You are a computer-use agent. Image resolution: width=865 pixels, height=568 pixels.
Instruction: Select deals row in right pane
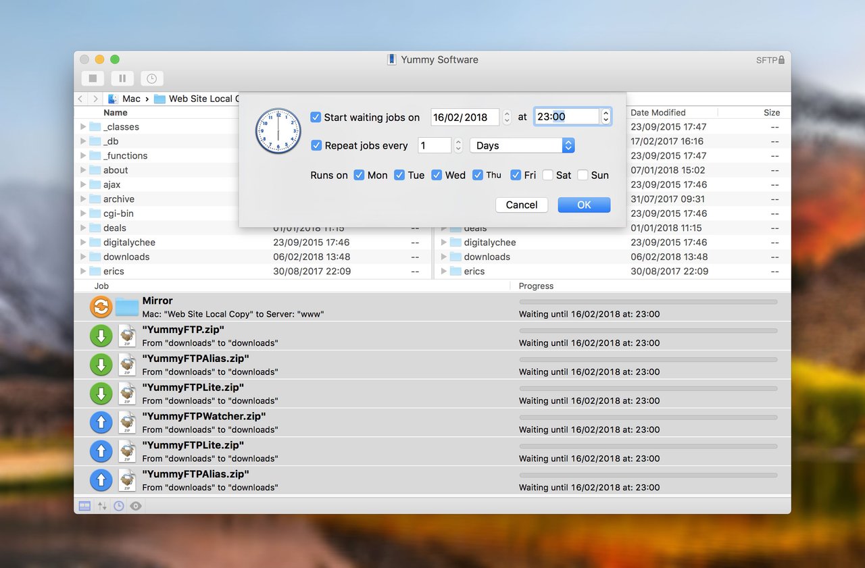(x=612, y=228)
